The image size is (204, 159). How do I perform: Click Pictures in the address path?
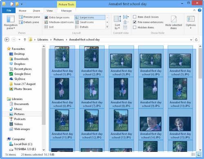(x=59, y=39)
